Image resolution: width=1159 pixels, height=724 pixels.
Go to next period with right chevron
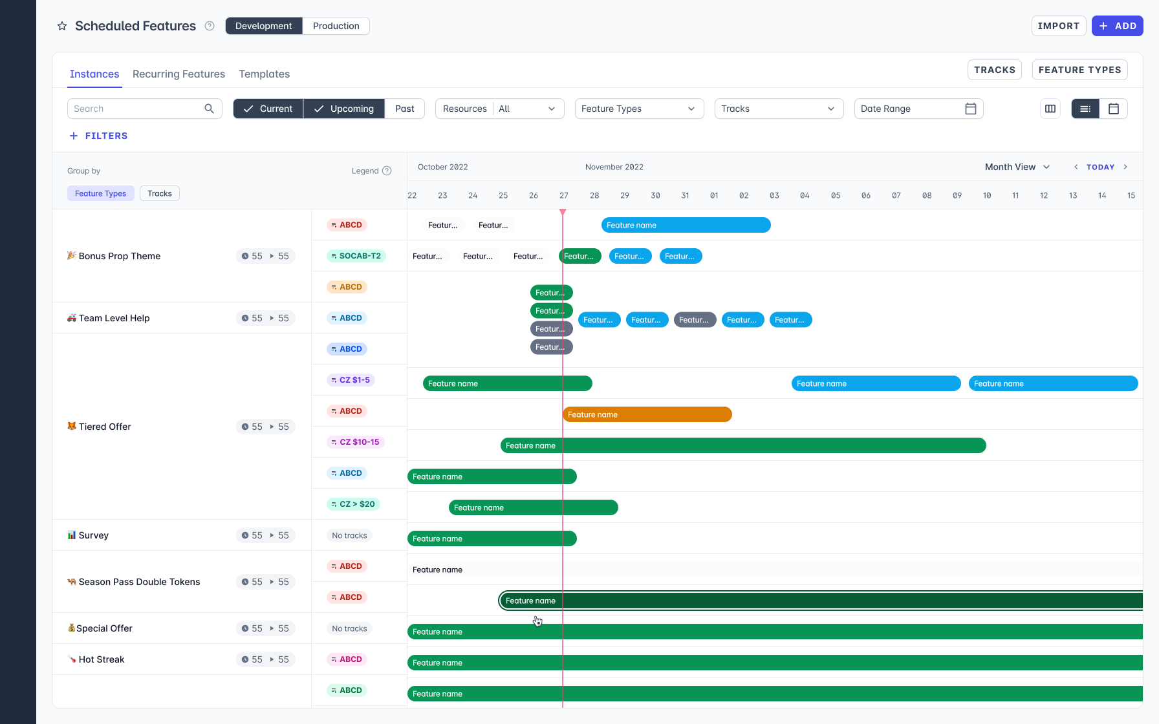(x=1125, y=167)
